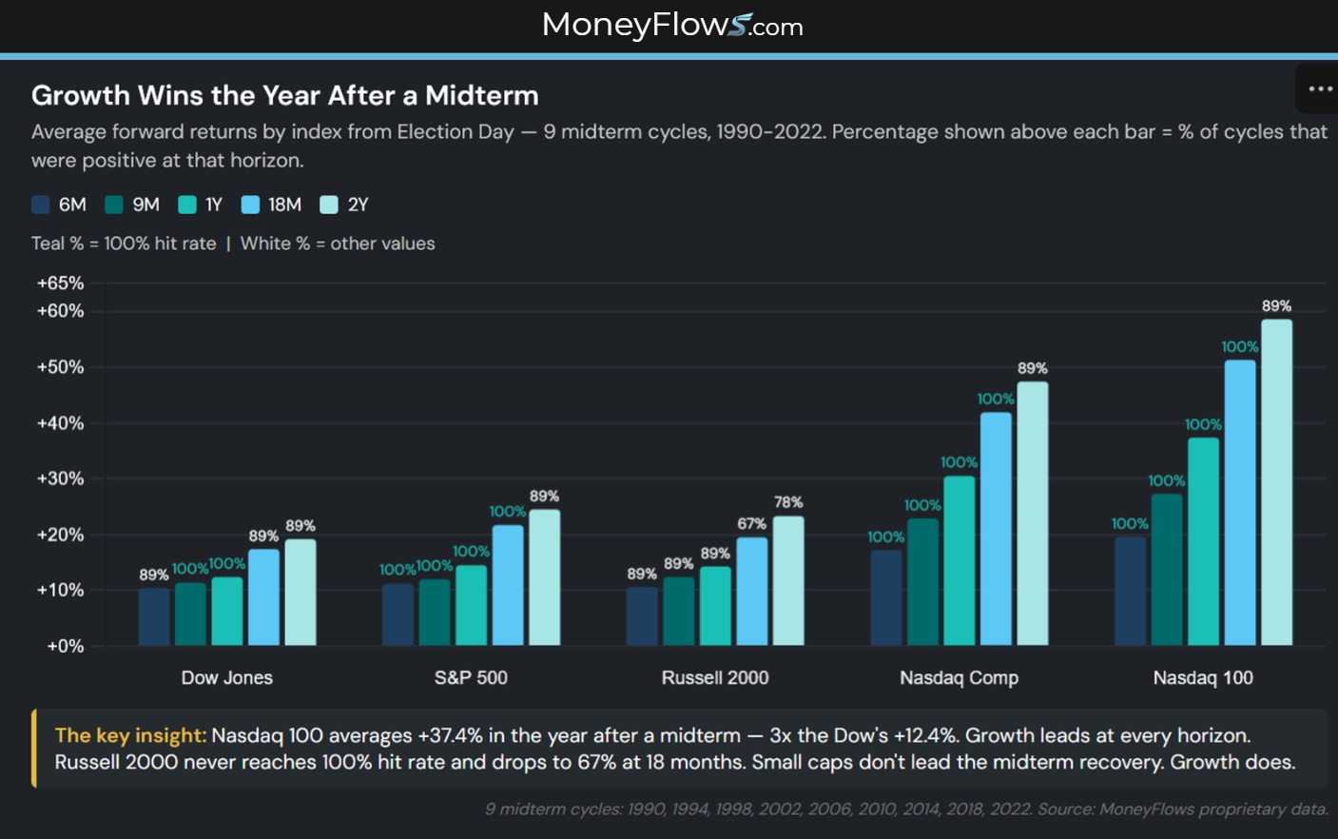Click the 18M light blue legend swatch
1338x839 pixels.
point(250,205)
